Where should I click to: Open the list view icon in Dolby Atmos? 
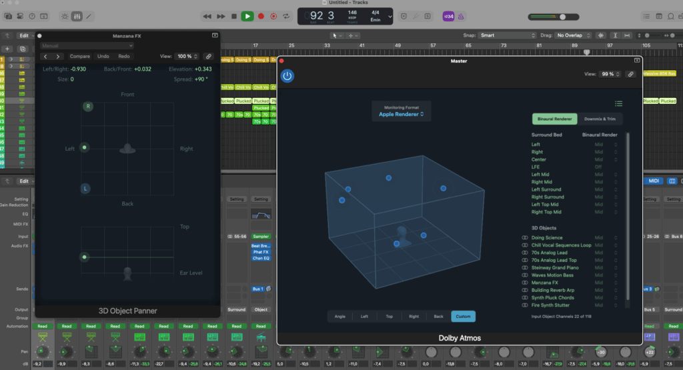[x=618, y=103]
